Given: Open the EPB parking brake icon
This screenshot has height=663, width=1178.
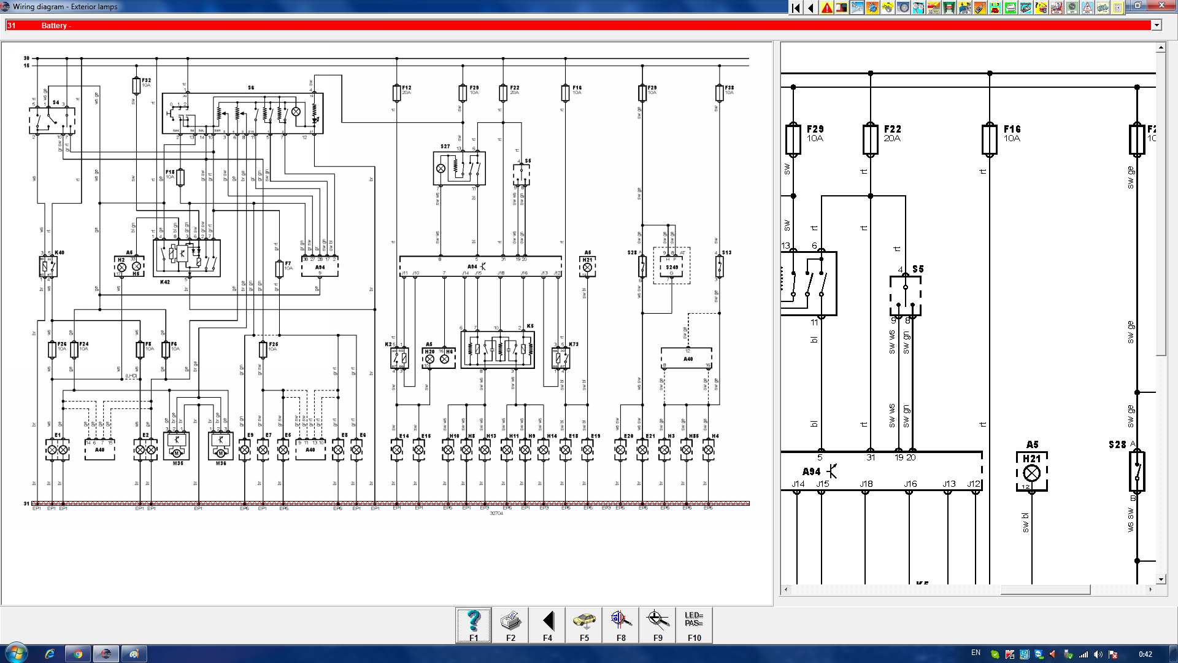Looking at the screenshot, I should point(964,8).
